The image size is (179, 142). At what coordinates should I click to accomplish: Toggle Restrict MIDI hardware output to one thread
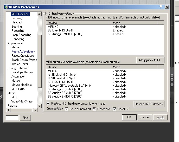coord(48,104)
